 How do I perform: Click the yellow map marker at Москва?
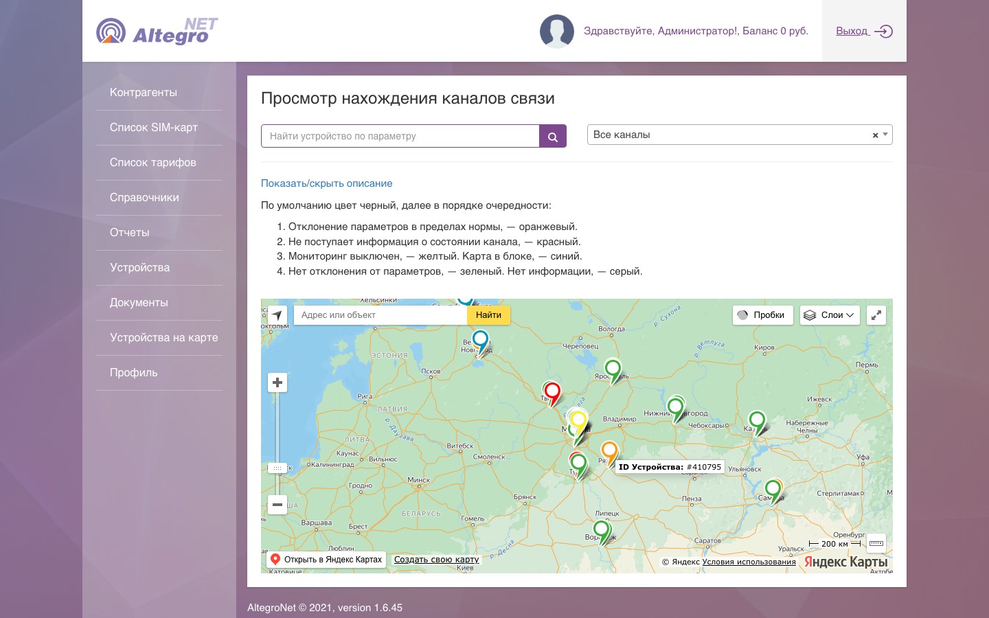coord(579,422)
